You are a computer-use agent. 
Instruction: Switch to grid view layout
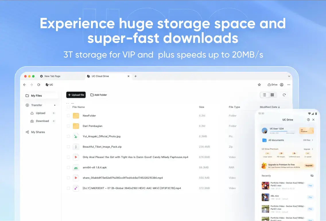272,95
